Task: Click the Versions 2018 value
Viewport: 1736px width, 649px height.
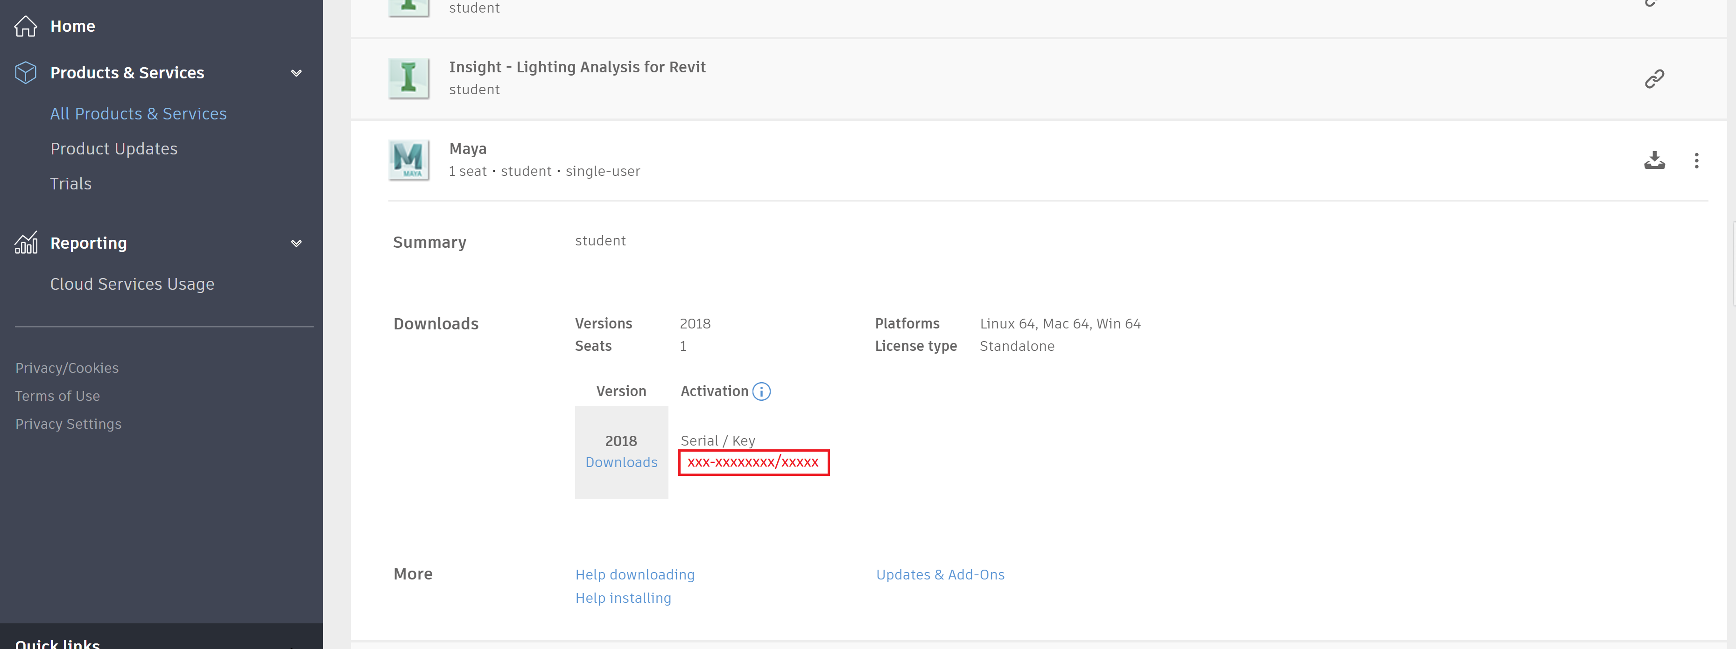Action: (695, 324)
